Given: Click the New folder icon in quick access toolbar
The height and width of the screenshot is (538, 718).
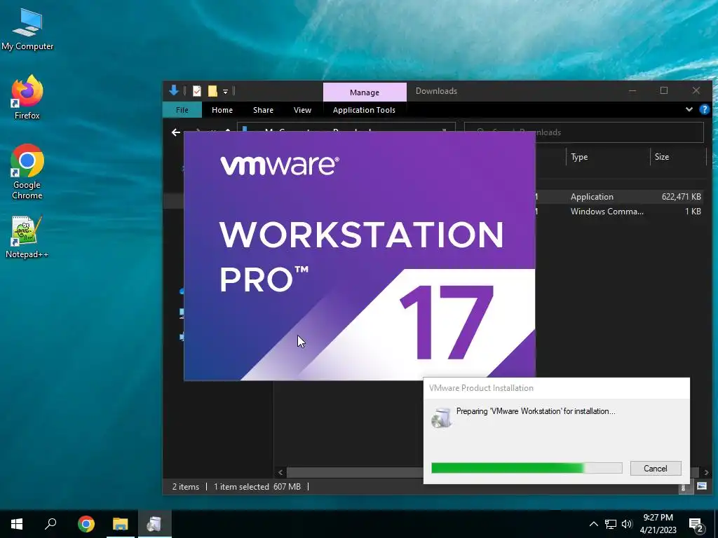Looking at the screenshot, I should 212,91.
